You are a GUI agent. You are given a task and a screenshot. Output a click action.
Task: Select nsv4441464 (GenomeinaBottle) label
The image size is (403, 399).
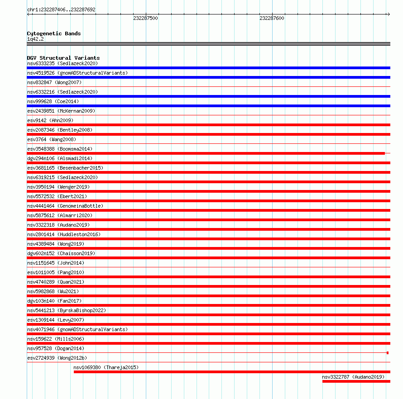(x=65, y=206)
